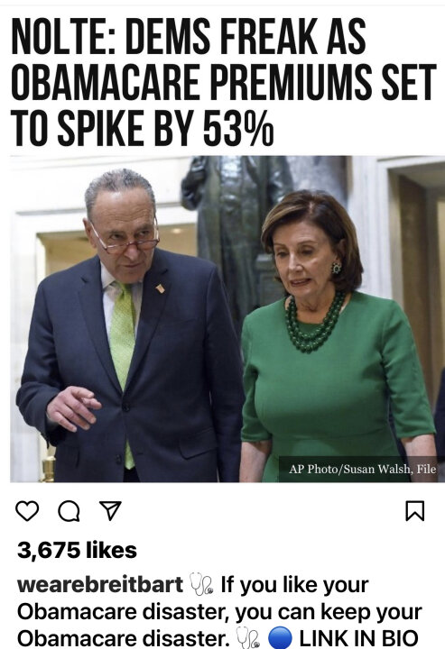445x649 pixels.
Task: Tap the heart icon to like the post
Action: [27, 510]
